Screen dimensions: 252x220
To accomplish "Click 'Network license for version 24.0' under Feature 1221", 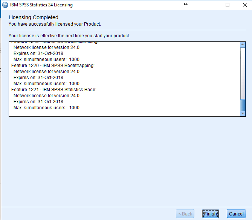I will (46, 95).
